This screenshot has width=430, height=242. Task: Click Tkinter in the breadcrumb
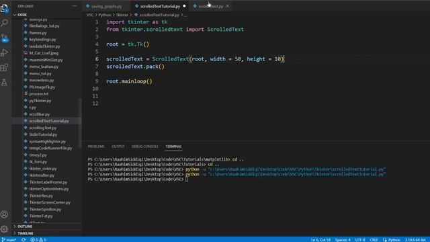coord(122,15)
